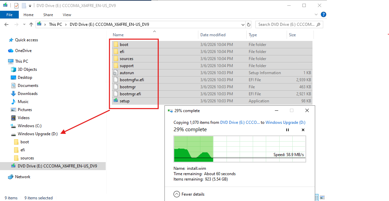The image size is (389, 201).
Task: Open the Quick Access Toolbar customize dropdown
Action: point(30,6)
